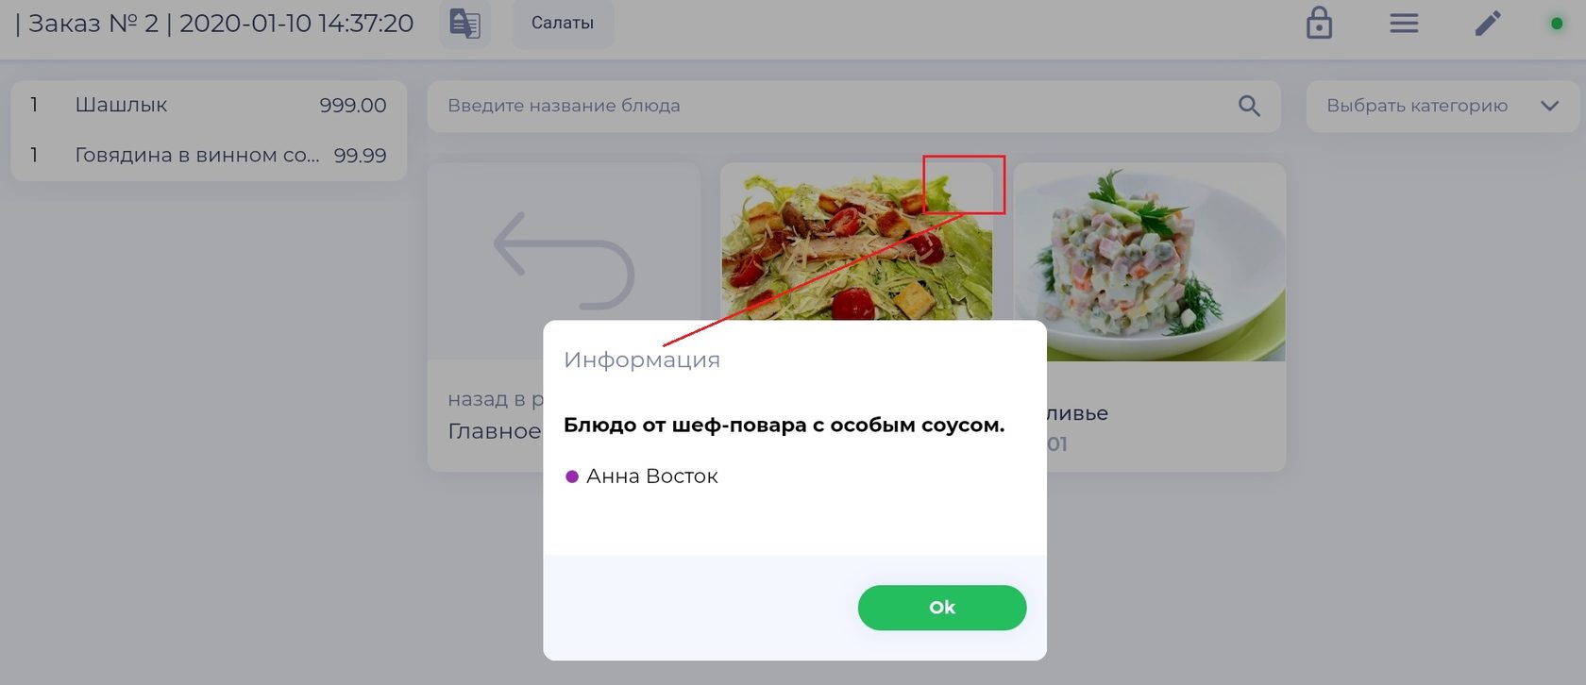This screenshot has width=1586, height=685.
Task: Click the chevron next to Выбрать категорию
Action: tap(1549, 106)
